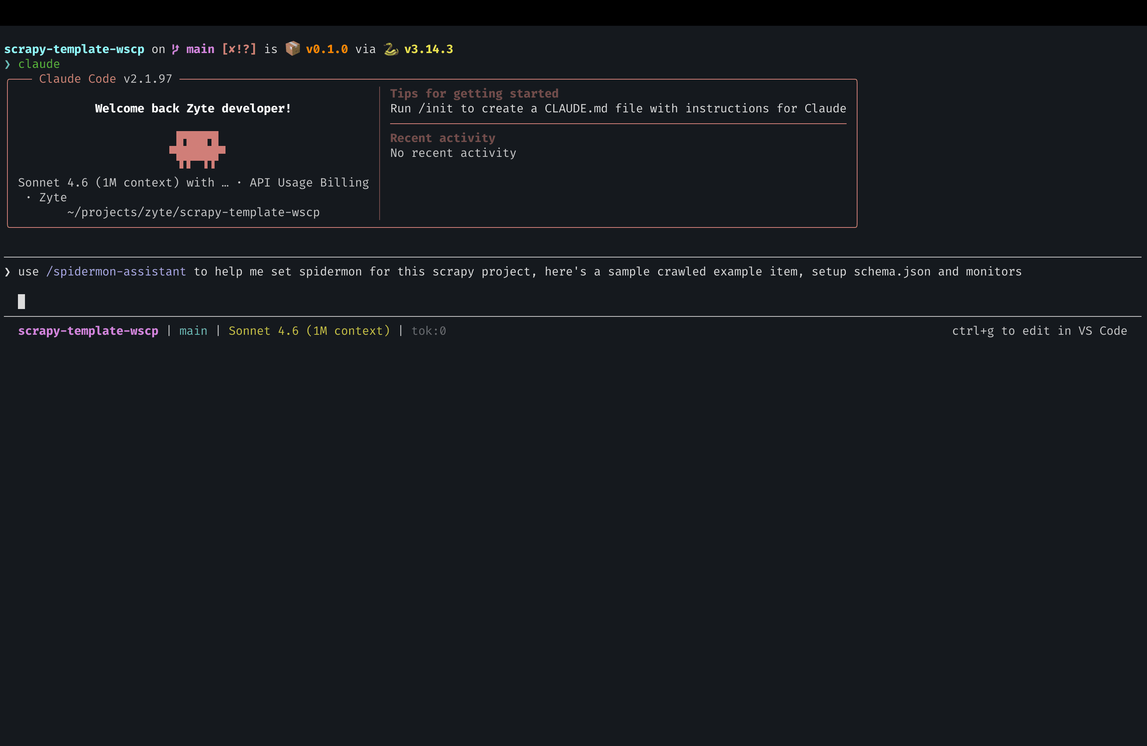Viewport: 1147px width, 746px height.
Task: Click the tok:0 token counter
Action: point(428,330)
